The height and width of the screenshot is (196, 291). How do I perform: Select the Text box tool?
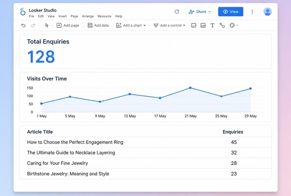[213, 25]
